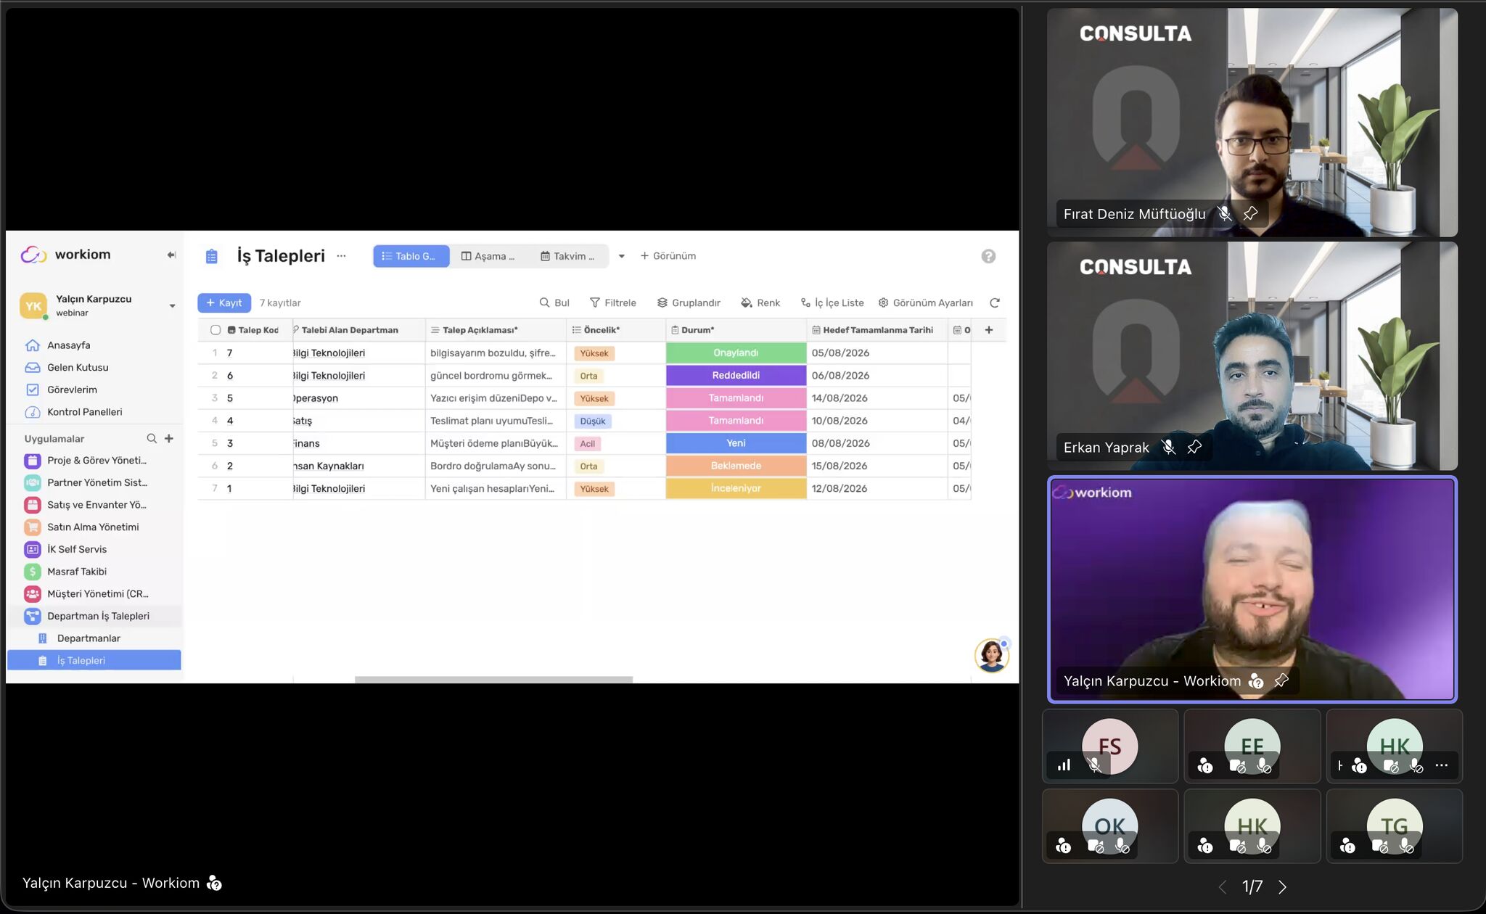The height and width of the screenshot is (914, 1486).
Task: Open more options dots on the HK tile
Action: click(x=1442, y=765)
